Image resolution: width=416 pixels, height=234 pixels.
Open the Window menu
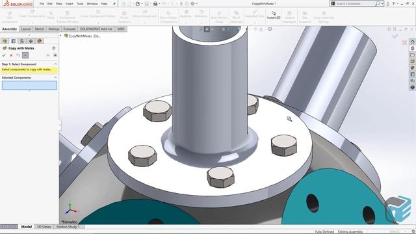92,4
